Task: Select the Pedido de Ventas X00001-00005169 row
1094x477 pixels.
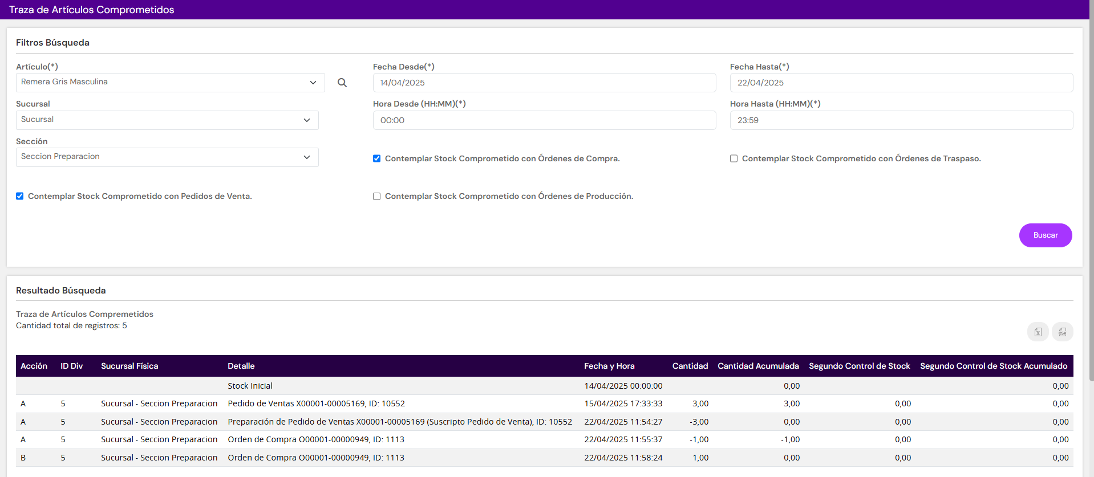Action: tap(316, 404)
